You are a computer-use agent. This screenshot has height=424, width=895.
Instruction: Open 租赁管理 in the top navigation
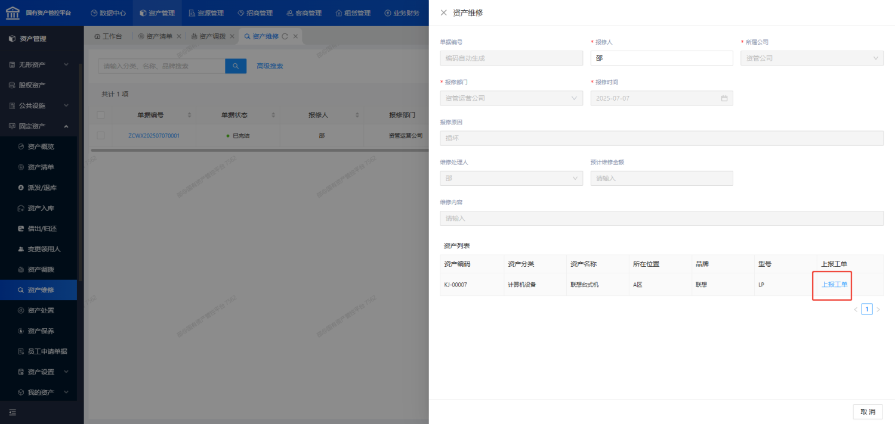(x=353, y=13)
